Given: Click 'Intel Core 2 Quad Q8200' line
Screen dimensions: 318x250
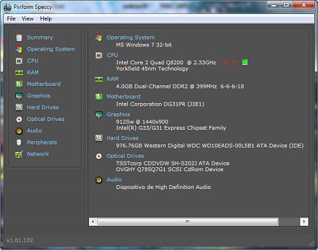Looking at the screenshot, I should click(166, 62).
